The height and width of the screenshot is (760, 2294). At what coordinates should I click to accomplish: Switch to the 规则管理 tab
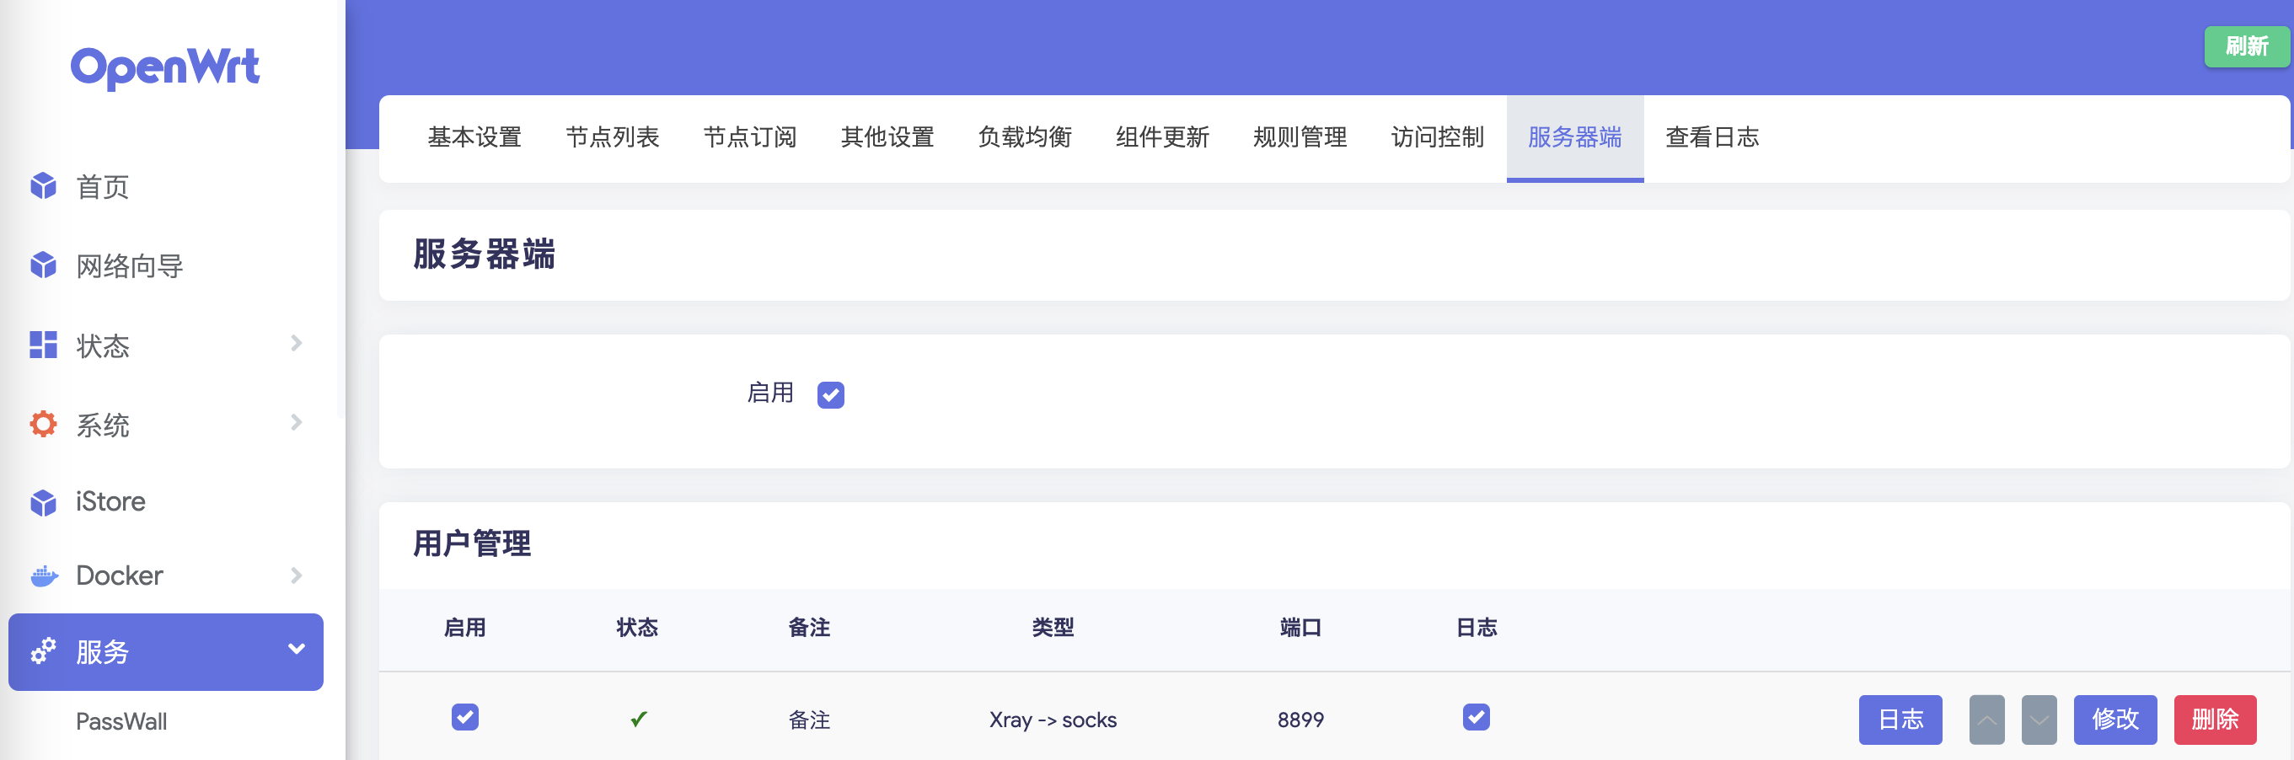point(1300,137)
